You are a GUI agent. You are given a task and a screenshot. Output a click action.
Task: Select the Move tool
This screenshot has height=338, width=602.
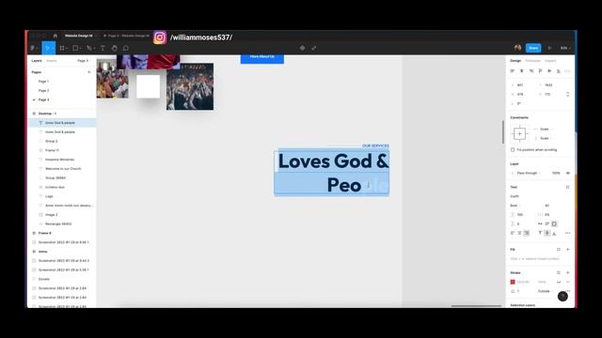click(x=48, y=48)
